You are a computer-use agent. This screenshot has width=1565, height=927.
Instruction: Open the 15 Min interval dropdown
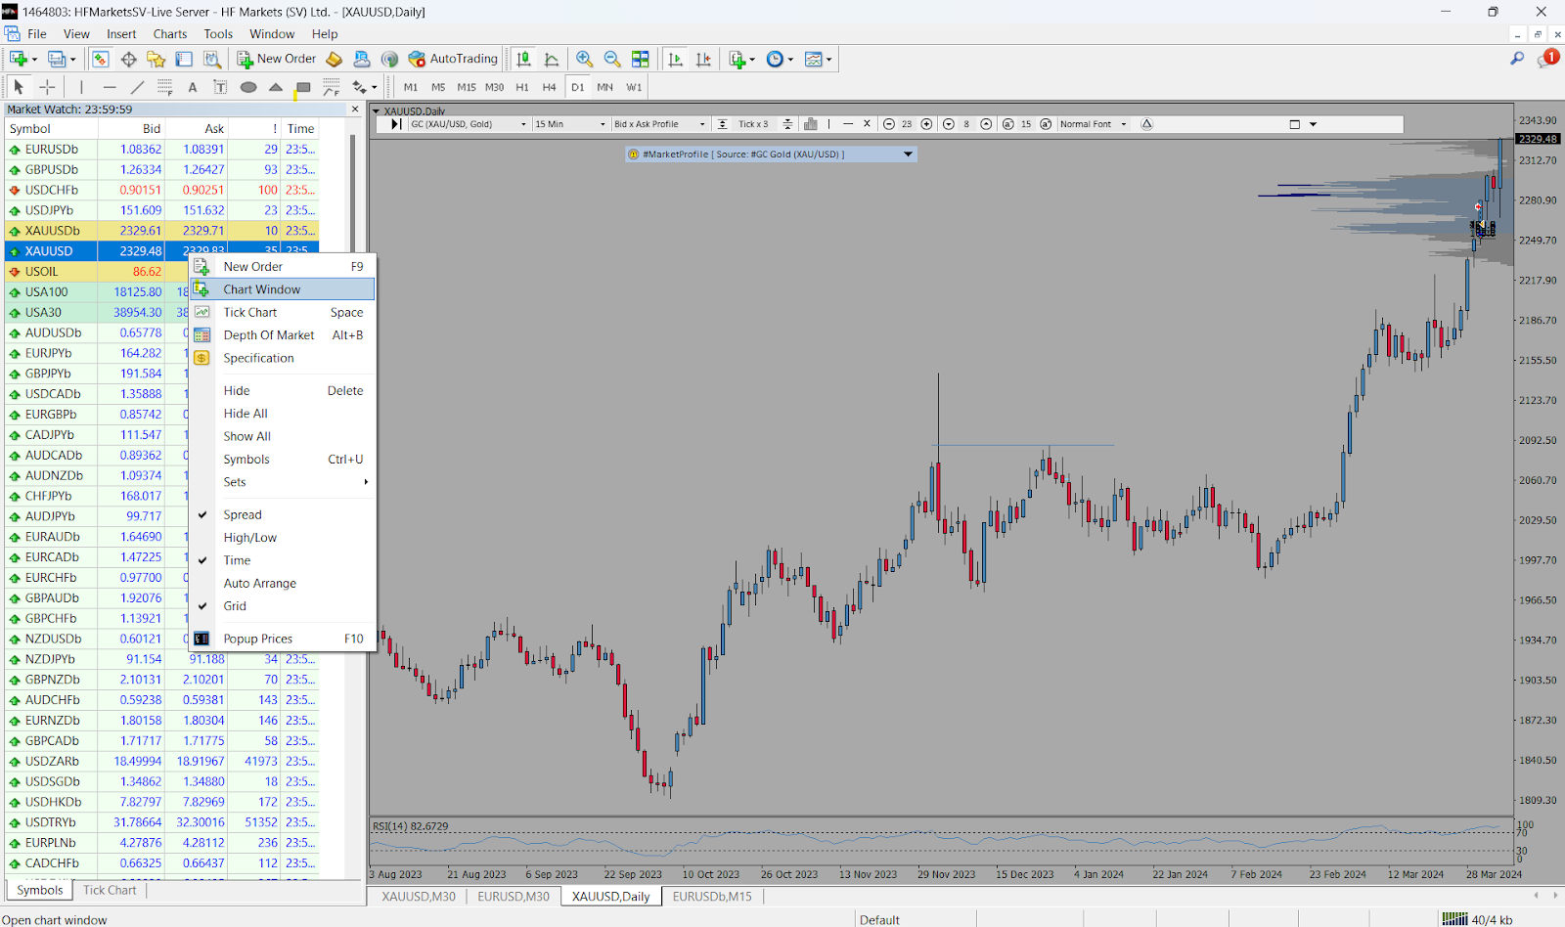(x=570, y=124)
